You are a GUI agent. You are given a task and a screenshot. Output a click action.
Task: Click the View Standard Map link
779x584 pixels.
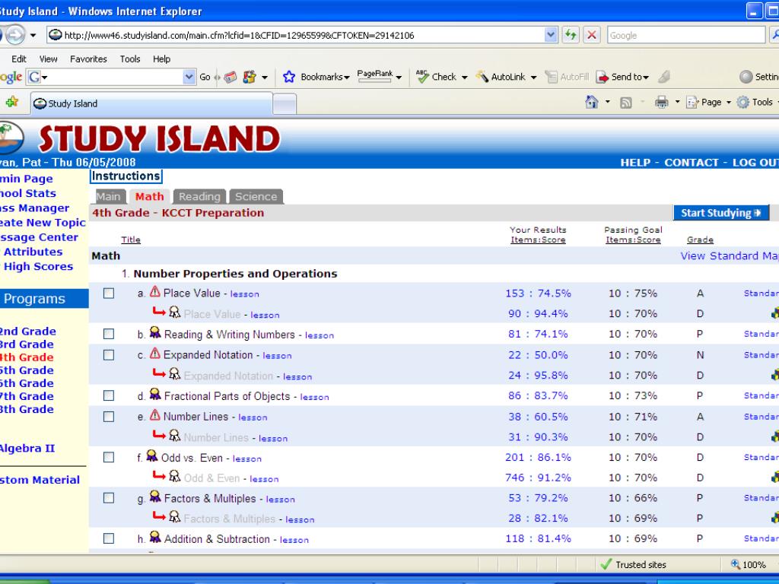click(x=730, y=255)
